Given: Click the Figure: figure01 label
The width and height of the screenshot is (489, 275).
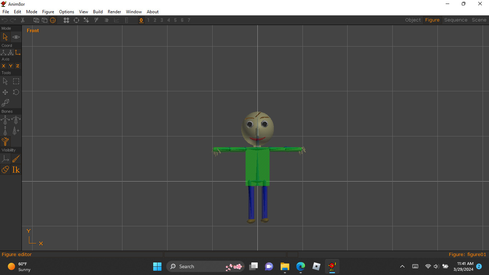Looking at the screenshot, I should pos(468,254).
